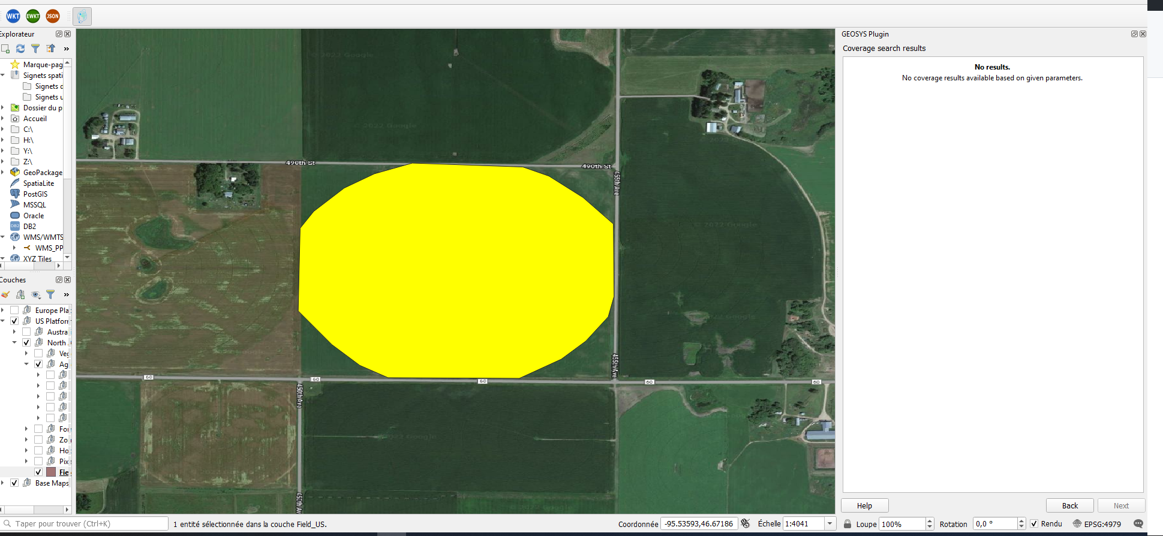
Task: Uncheck the Base Maps group checkbox
Action: [14, 483]
